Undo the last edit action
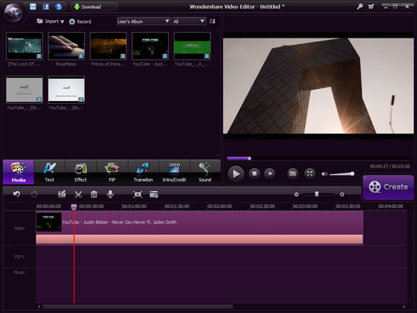Viewport: 417px width, 313px height. [x=17, y=194]
